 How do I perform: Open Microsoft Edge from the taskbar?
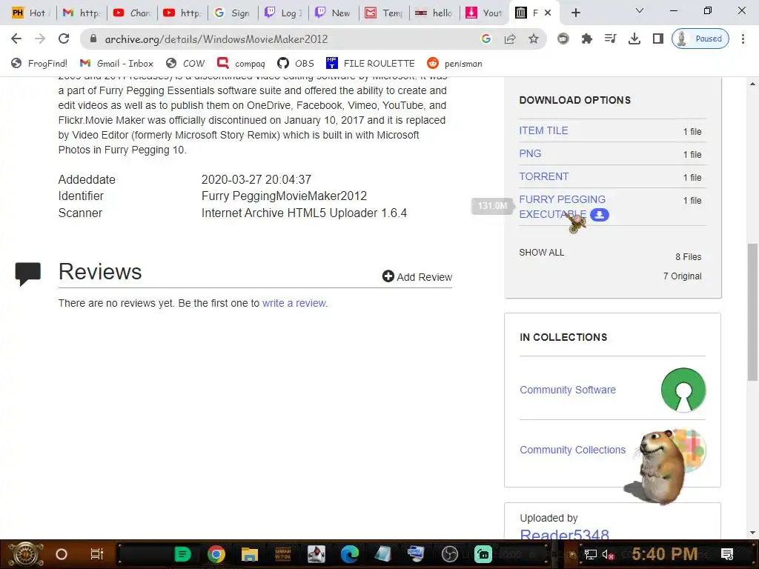click(350, 554)
